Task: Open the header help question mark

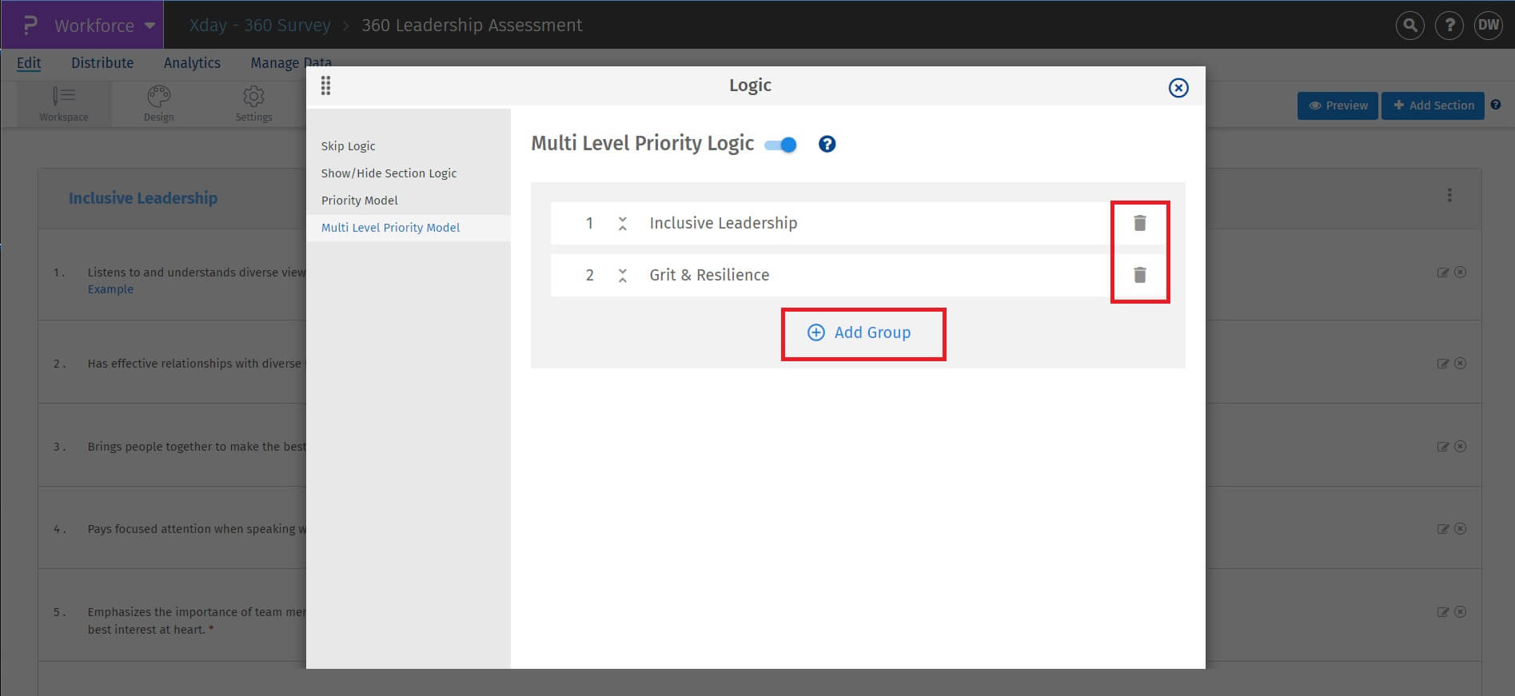Action: 1449,26
